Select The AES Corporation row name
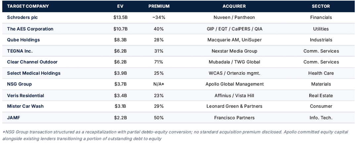 [x=30, y=29]
